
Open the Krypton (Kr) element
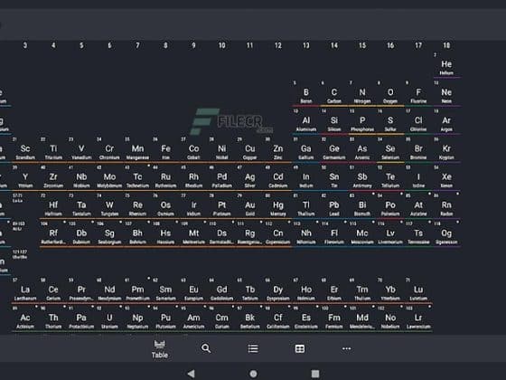coord(446,150)
